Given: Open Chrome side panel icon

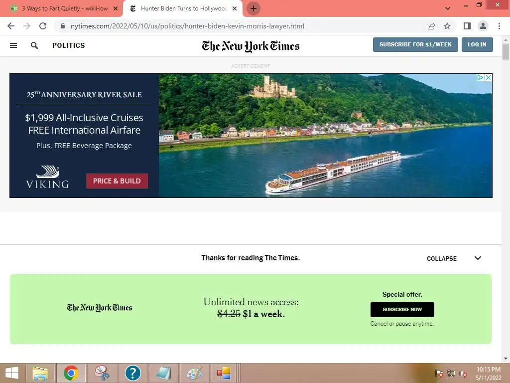Looking at the screenshot, I should [467, 26].
